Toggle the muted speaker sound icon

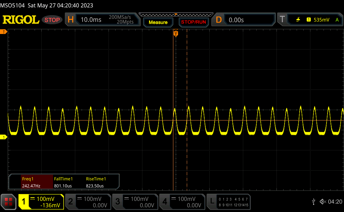coord(323,202)
